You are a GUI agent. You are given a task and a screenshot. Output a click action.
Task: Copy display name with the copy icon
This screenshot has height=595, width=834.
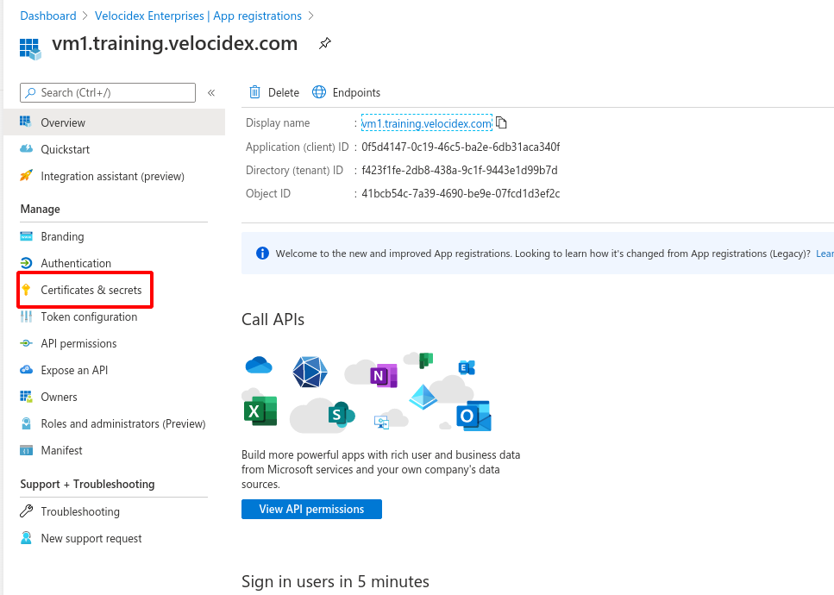502,122
